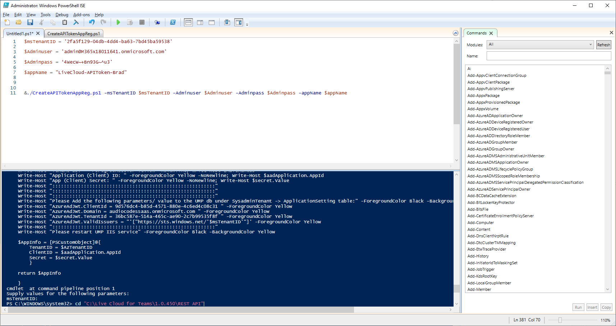Viewport: 616px width, 326px height.
Task: Click the Paste clipboard icon
Action: 65,22
